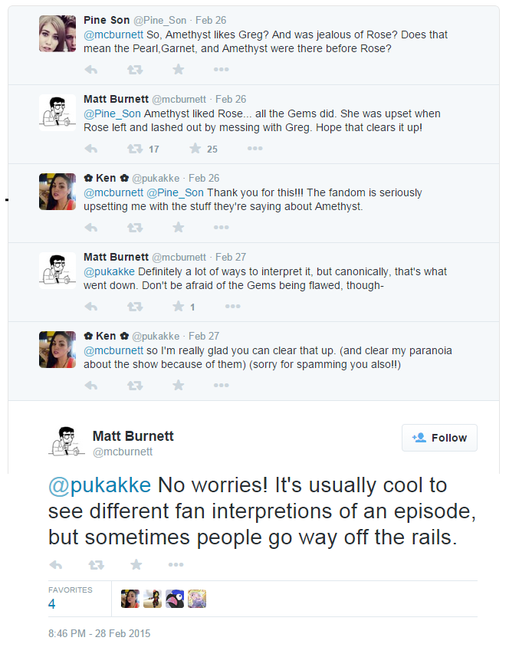
Task: Reply to Matt Burnett's Feb 27 tweet
Action: [90, 307]
